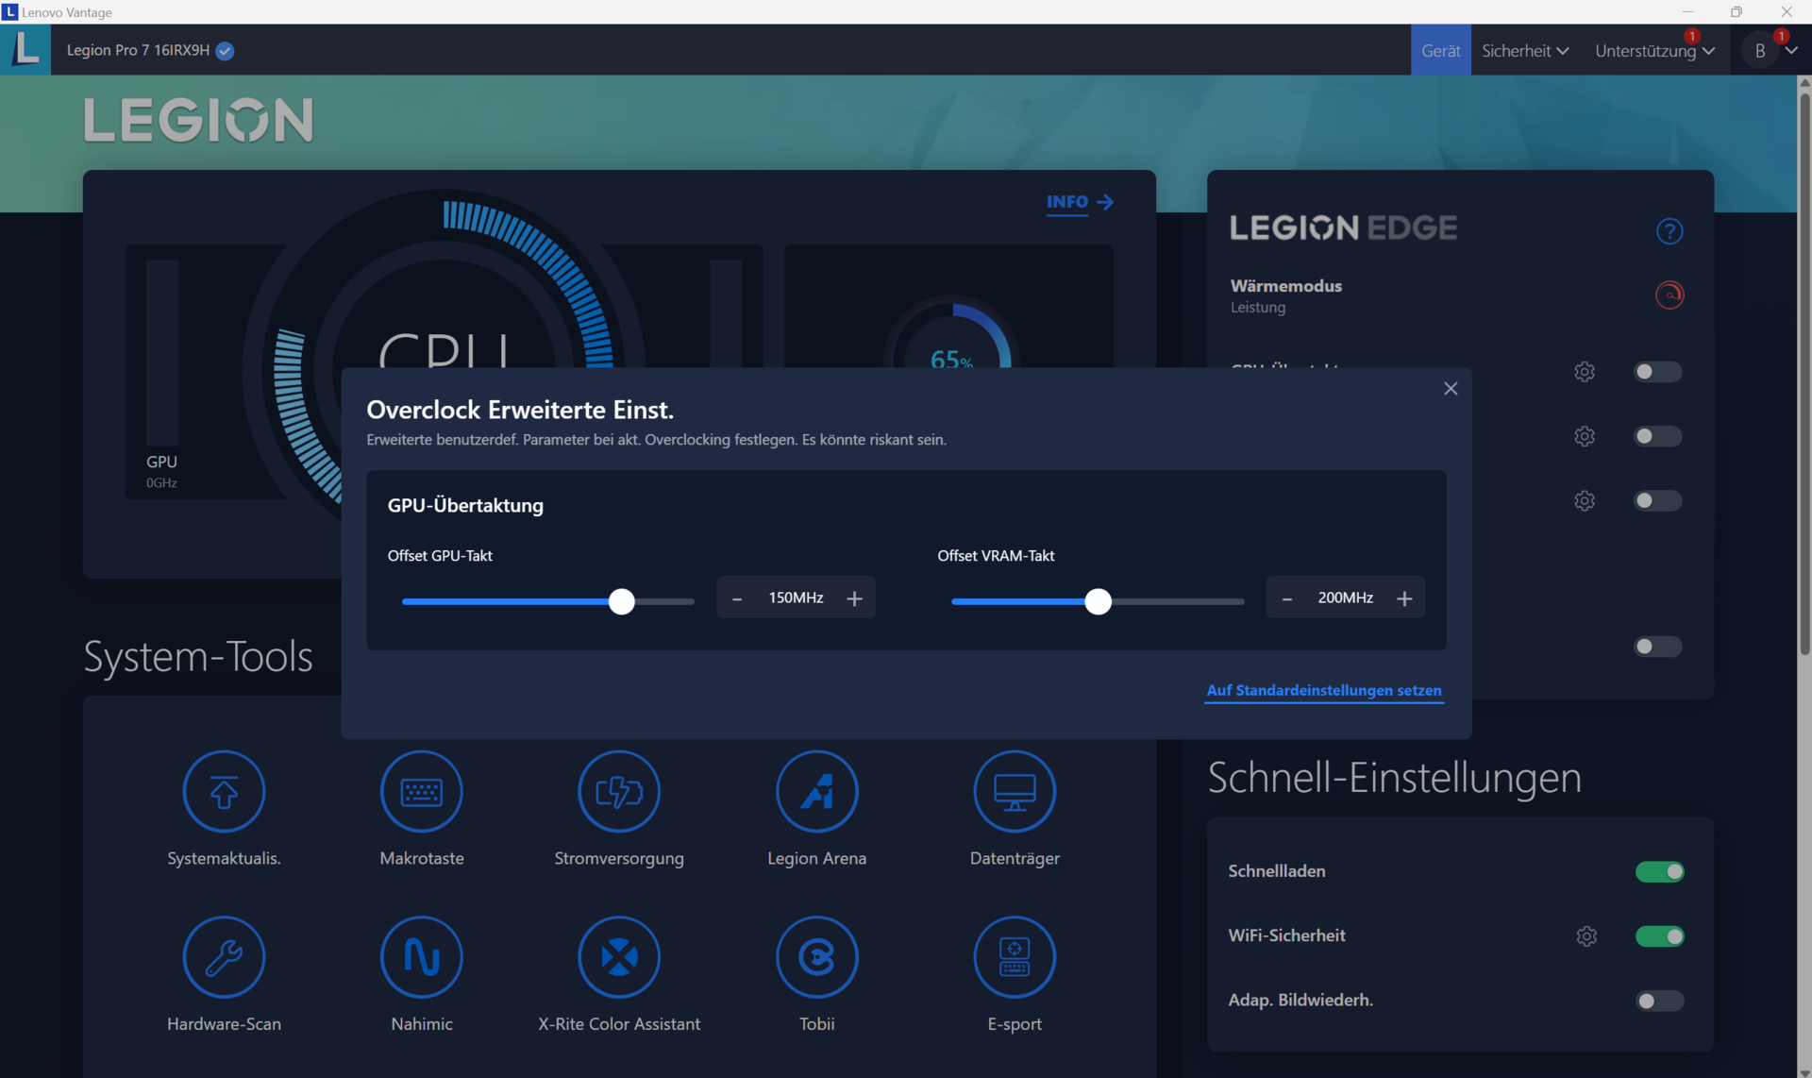Select the Gerät tab
This screenshot has height=1078, width=1812.
click(1440, 51)
